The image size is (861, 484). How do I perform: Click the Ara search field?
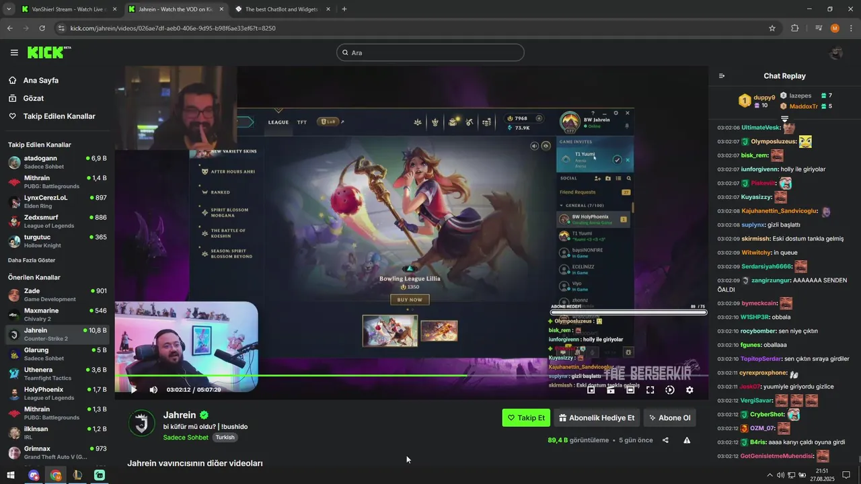point(430,52)
